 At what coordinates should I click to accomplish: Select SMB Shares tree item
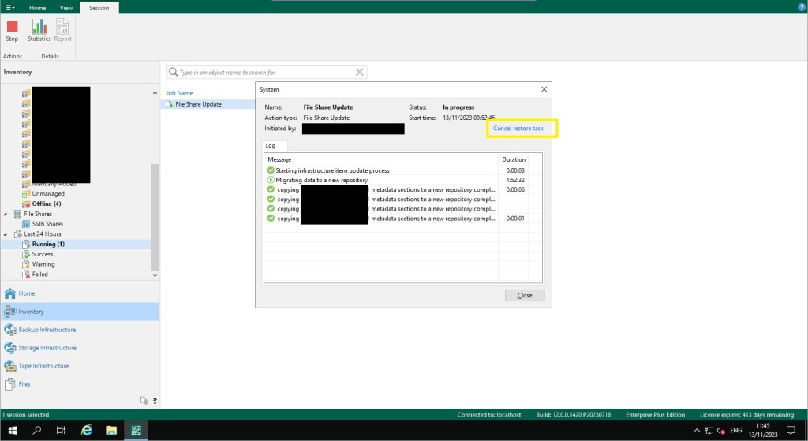(x=47, y=224)
